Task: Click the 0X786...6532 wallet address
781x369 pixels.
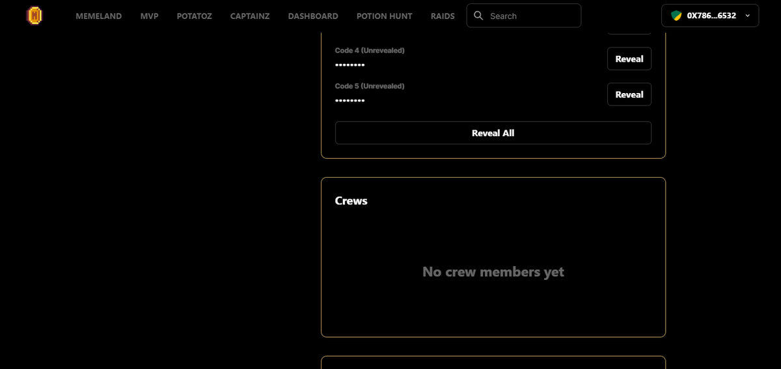Action: click(711, 16)
